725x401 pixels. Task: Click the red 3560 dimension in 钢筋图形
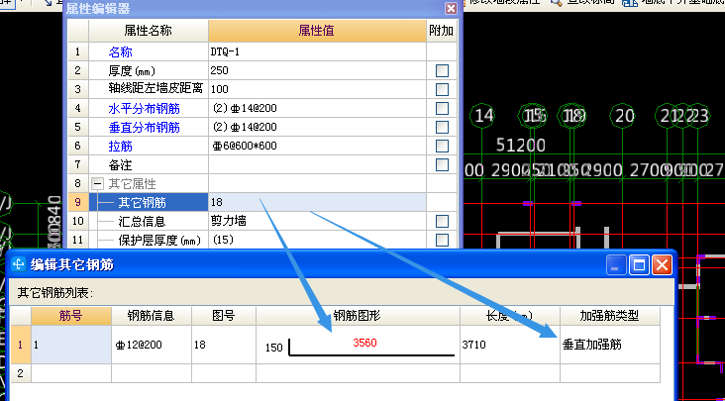point(364,343)
